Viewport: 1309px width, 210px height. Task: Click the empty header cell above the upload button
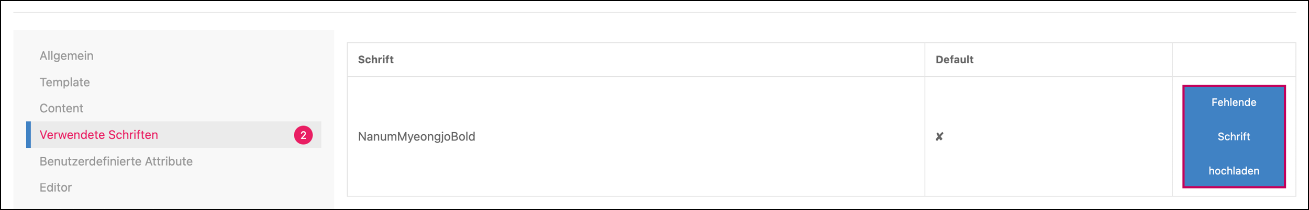[1233, 60]
